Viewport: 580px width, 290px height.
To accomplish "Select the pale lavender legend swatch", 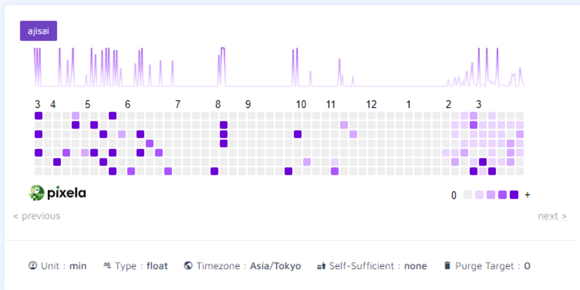I will tap(479, 195).
